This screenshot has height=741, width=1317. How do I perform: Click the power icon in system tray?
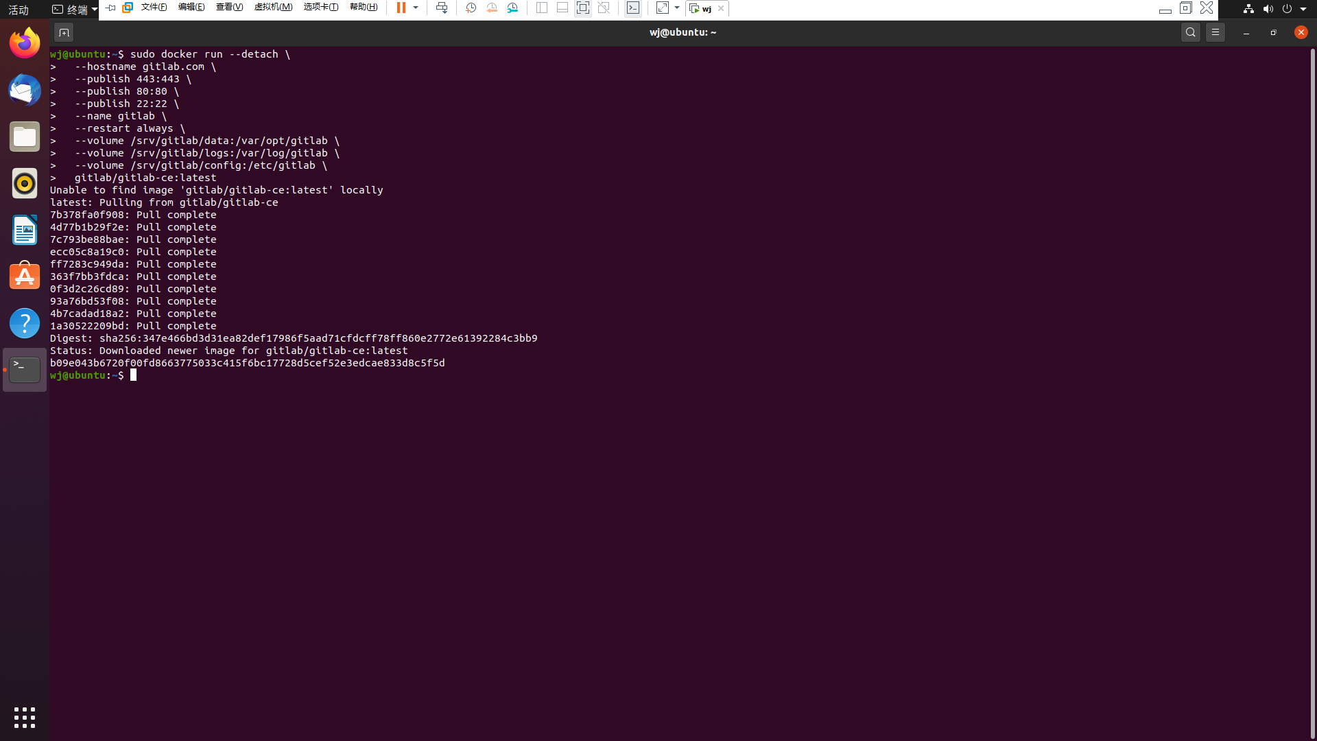pos(1287,9)
